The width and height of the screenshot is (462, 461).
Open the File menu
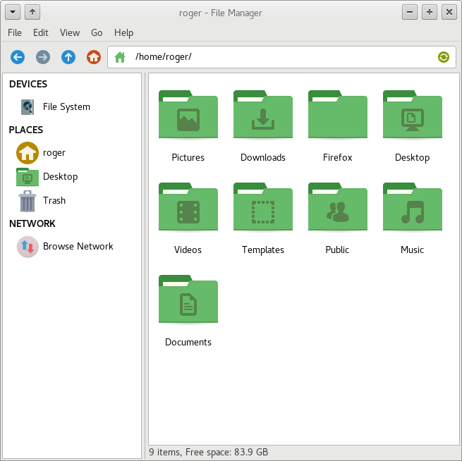tap(15, 32)
